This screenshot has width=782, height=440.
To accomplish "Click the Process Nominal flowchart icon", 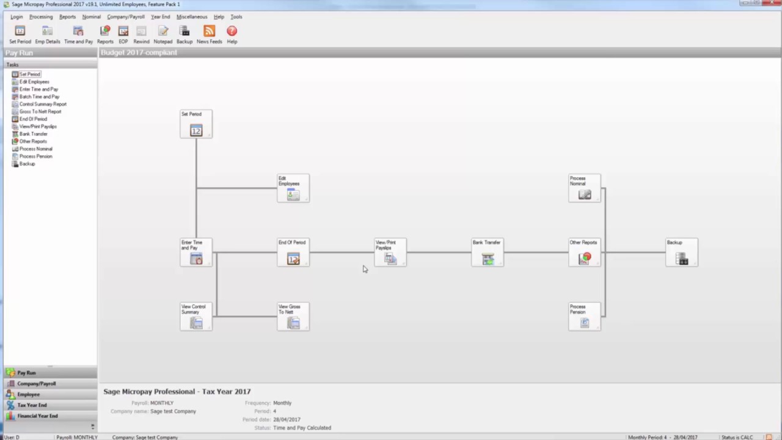I will [585, 188].
